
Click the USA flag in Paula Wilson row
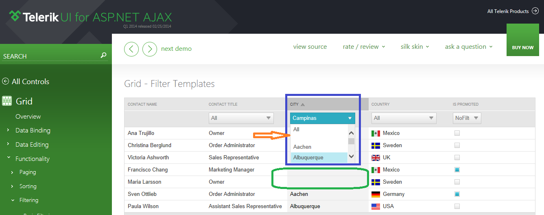point(376,206)
